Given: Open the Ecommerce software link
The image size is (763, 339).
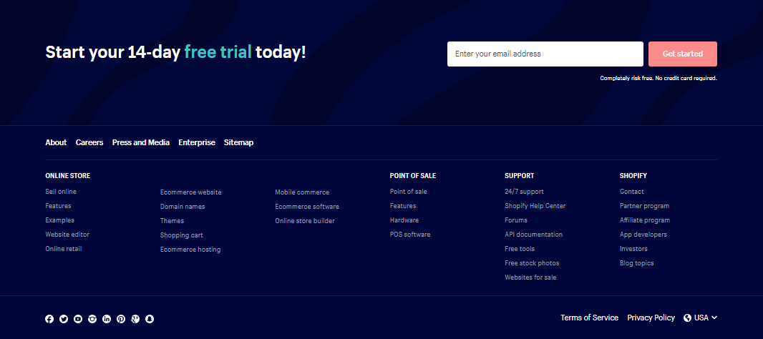Looking at the screenshot, I should click(x=307, y=207).
